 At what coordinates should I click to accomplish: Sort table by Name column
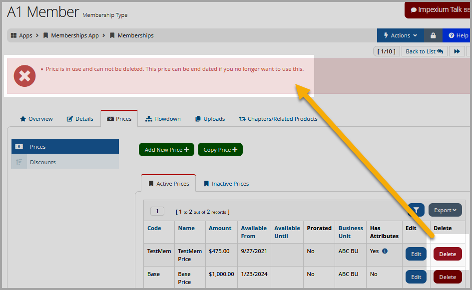point(186,228)
